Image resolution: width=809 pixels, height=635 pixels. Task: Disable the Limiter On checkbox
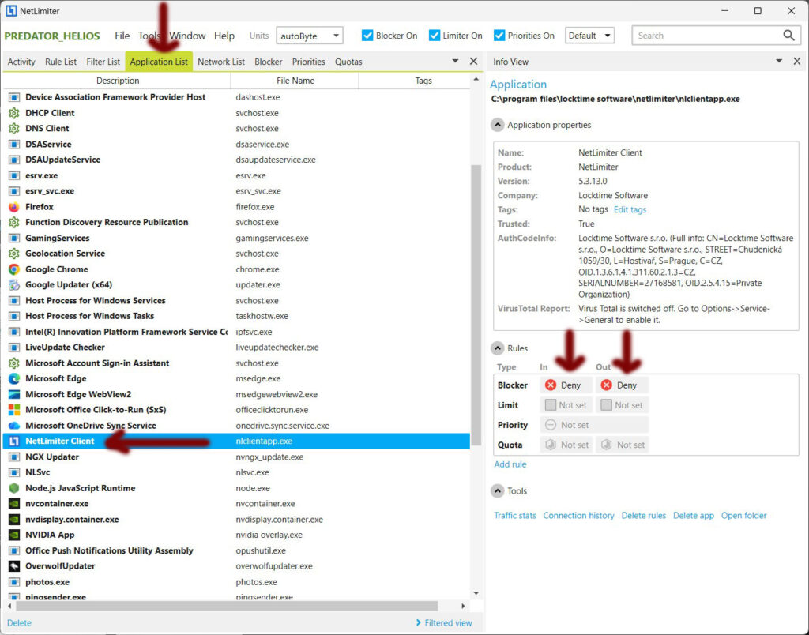click(435, 36)
